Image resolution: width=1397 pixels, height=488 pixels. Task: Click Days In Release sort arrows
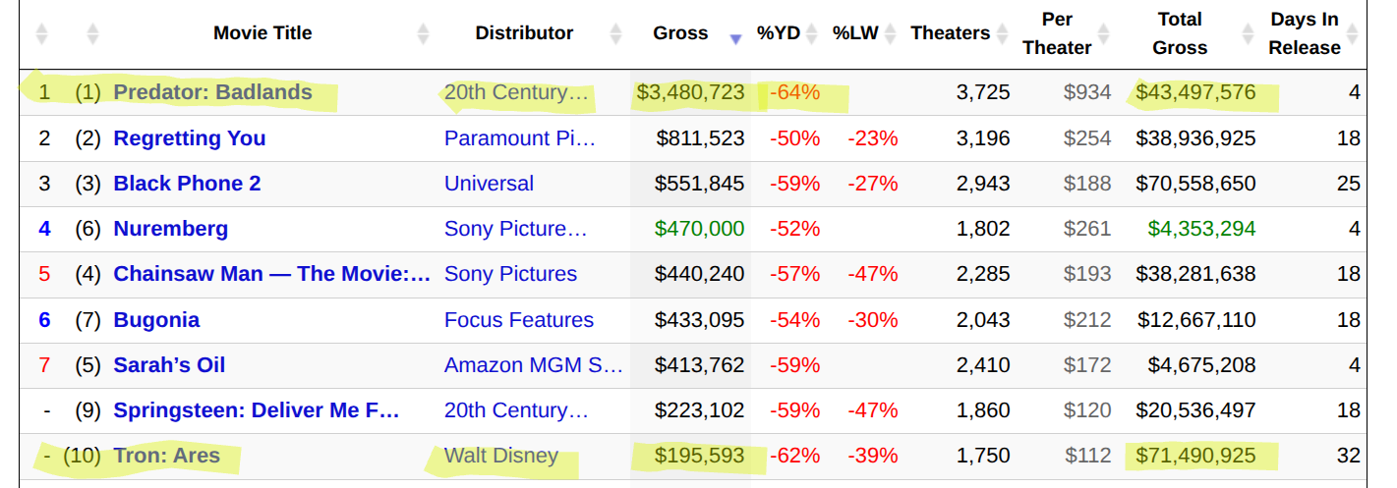[x=1352, y=33]
